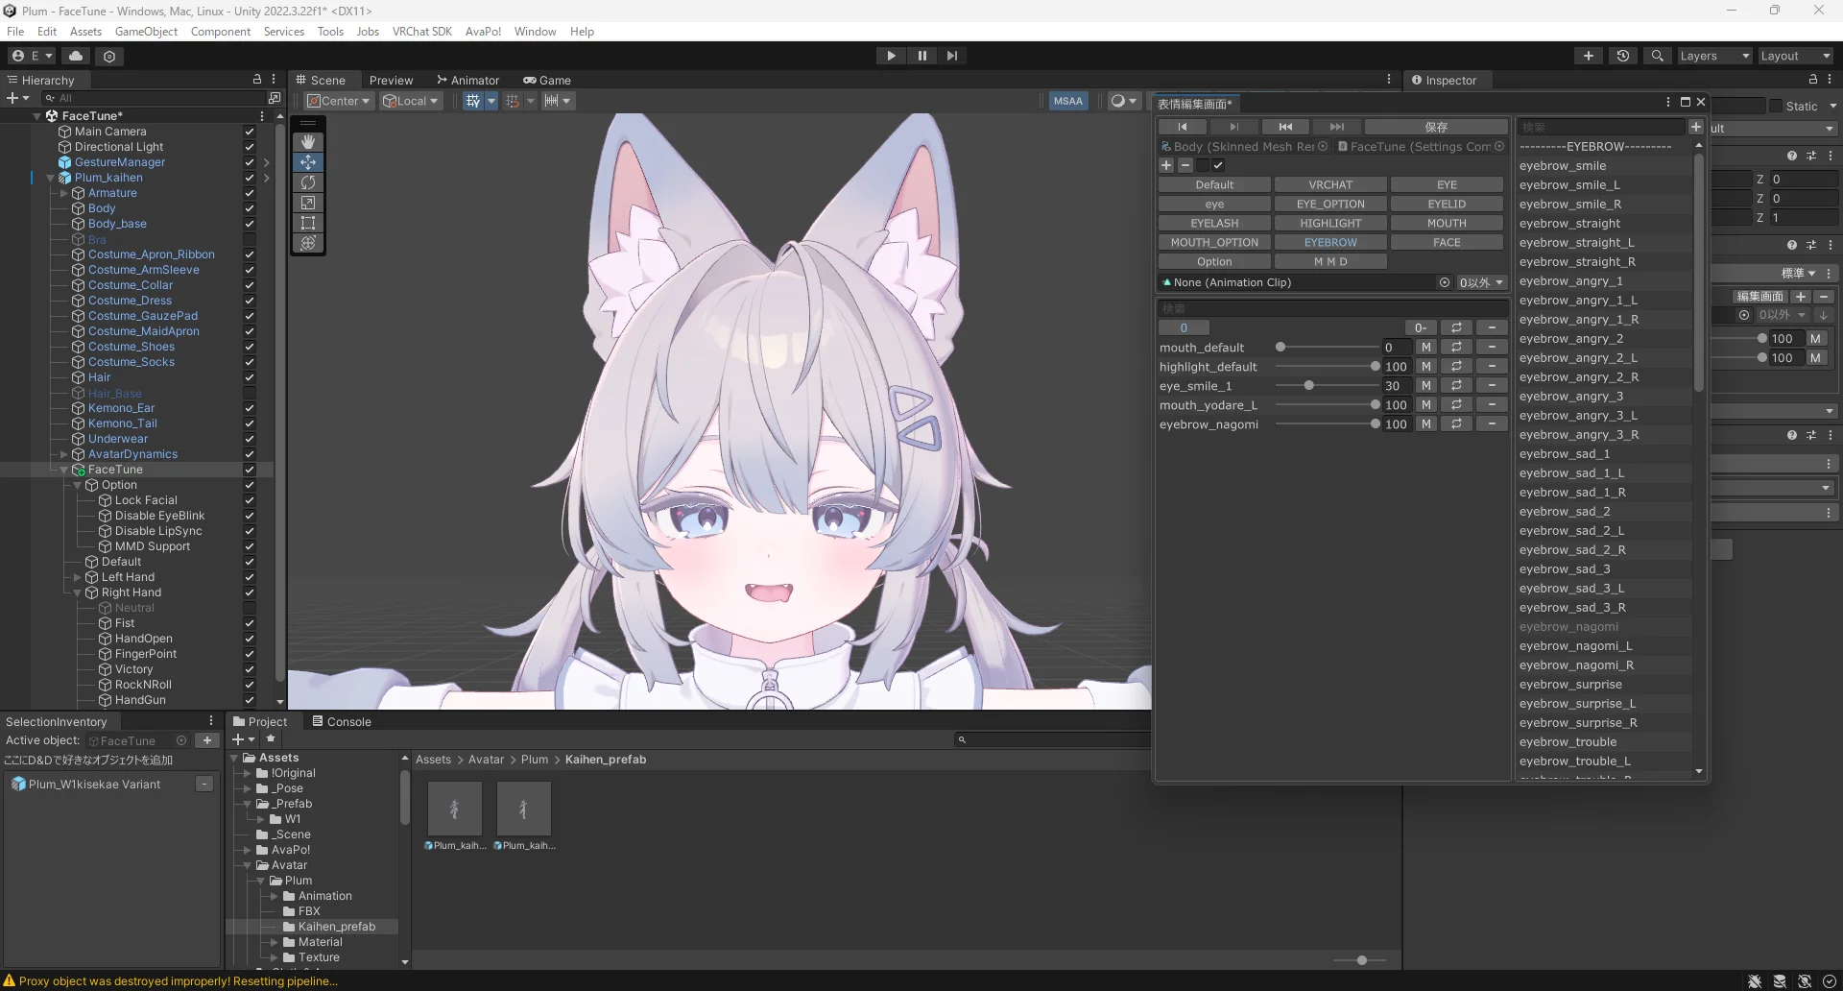The height and width of the screenshot is (991, 1843).
Task: Toggle active checkbox for Bra object
Action: tap(250, 239)
